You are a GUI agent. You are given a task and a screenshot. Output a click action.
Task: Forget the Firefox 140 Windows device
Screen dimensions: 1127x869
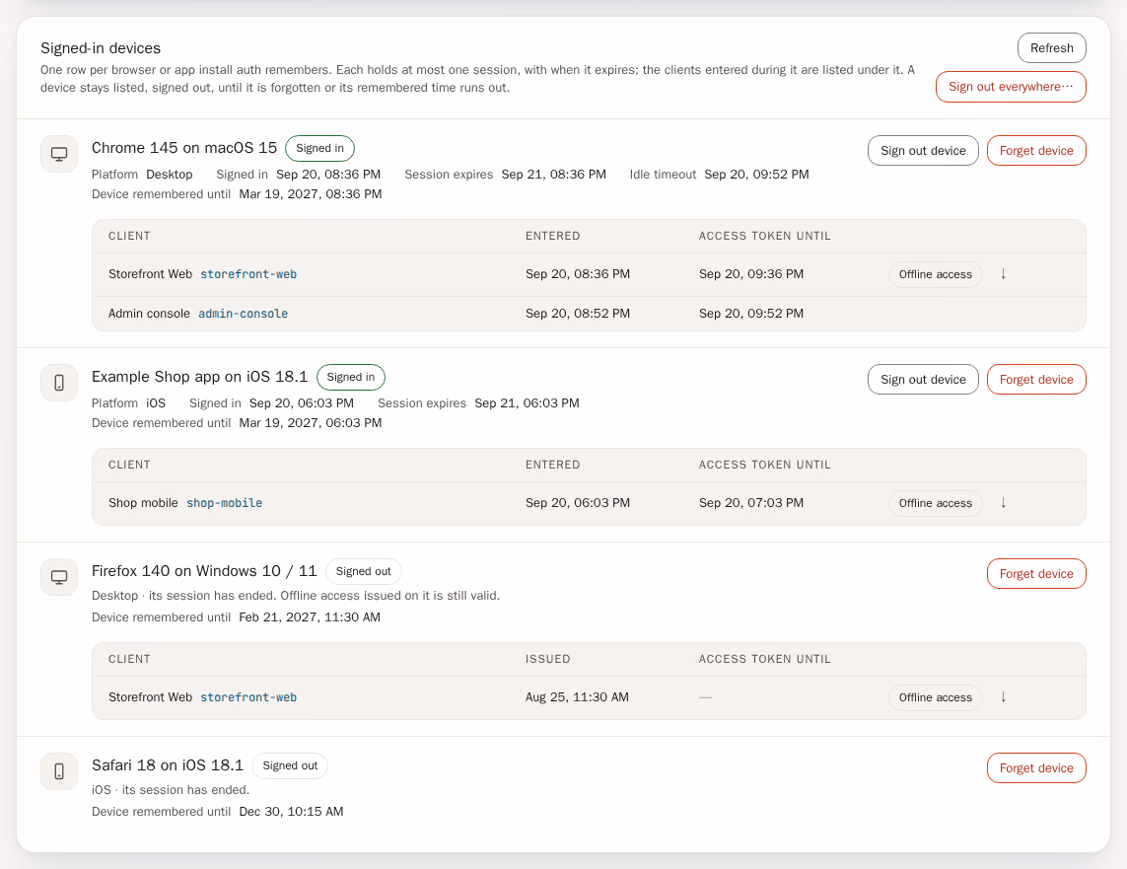(1036, 574)
